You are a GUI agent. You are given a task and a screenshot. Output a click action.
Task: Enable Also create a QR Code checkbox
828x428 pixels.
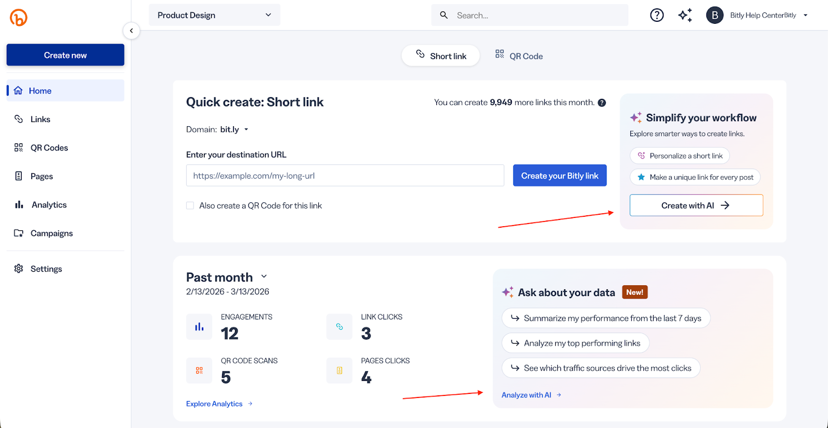tap(190, 205)
